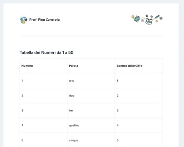Click digit sum 4 in the last column
This screenshot has height=147, width=184.
118,126
